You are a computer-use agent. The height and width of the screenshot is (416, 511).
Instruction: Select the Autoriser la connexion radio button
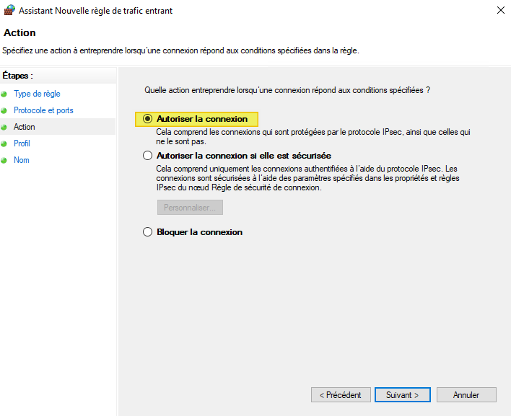pos(148,119)
